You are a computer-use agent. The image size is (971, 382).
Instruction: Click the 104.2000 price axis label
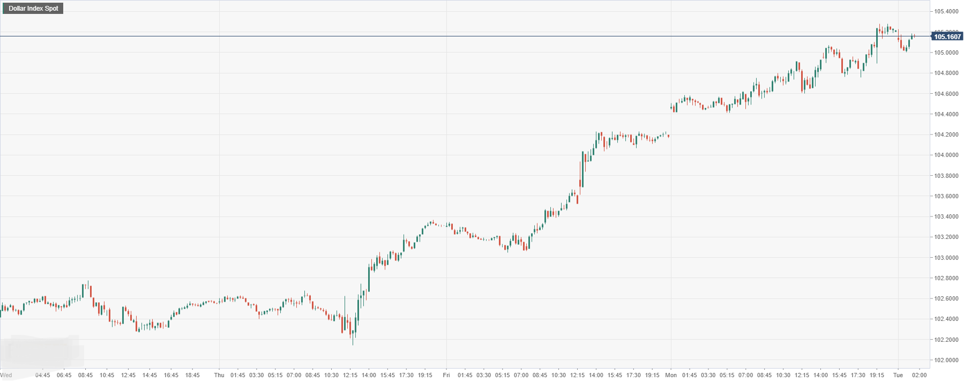click(x=946, y=135)
